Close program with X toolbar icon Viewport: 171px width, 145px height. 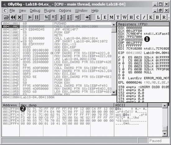click(x=20, y=17)
